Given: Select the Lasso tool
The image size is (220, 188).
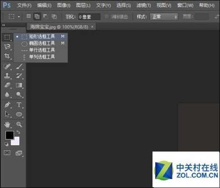Looking at the screenshot, I should (7, 47).
